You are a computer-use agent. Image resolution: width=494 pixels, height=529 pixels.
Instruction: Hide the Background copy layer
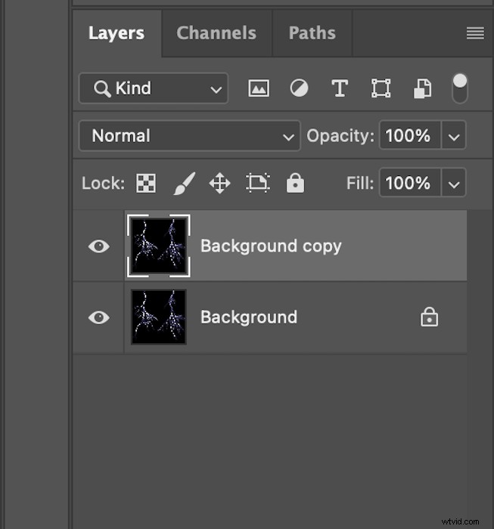(99, 246)
